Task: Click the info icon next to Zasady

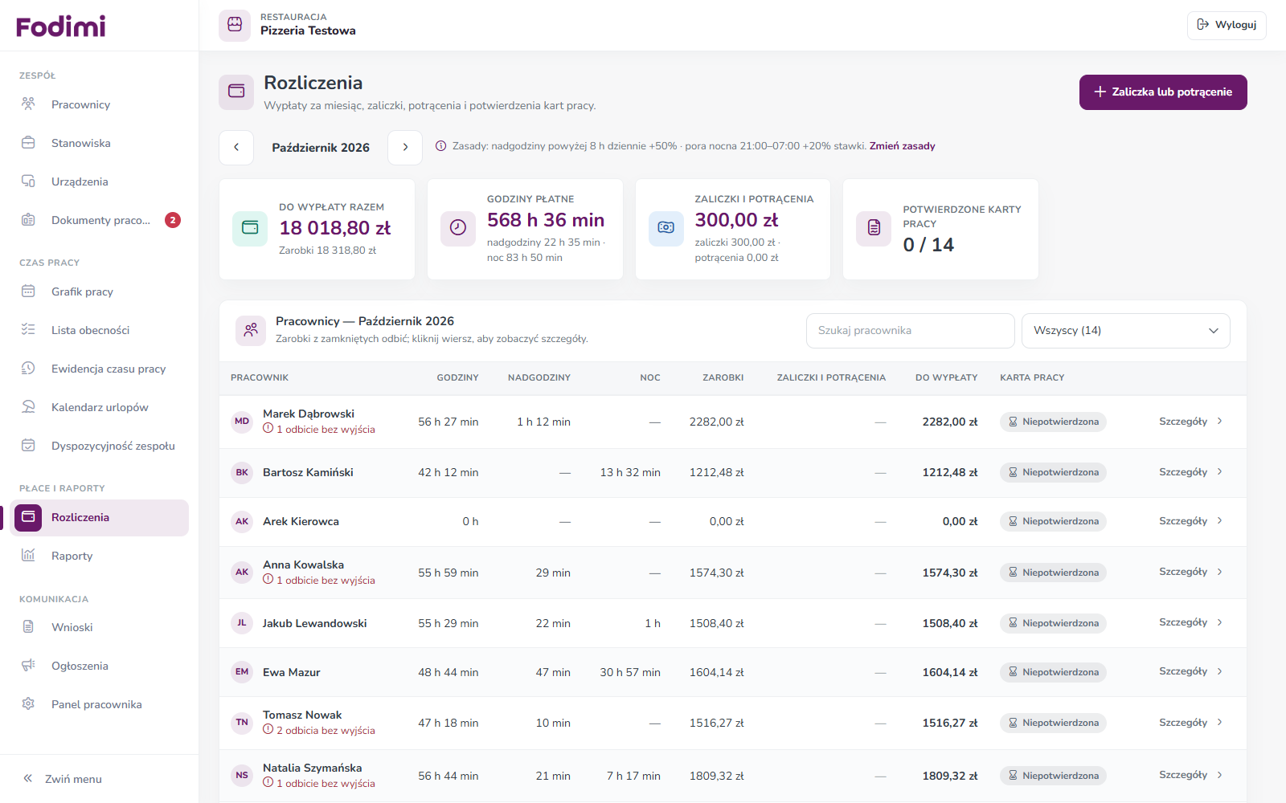Action: [x=441, y=146]
